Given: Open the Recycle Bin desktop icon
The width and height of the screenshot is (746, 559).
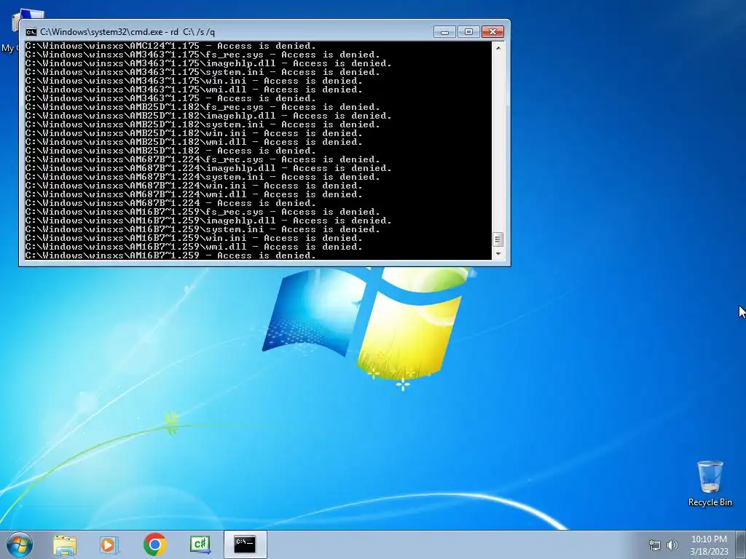Looking at the screenshot, I should coord(710,483).
